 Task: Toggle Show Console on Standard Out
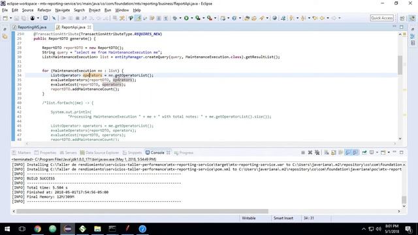point(348,153)
